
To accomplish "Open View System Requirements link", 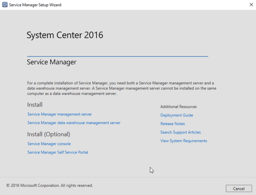I will [183, 141].
